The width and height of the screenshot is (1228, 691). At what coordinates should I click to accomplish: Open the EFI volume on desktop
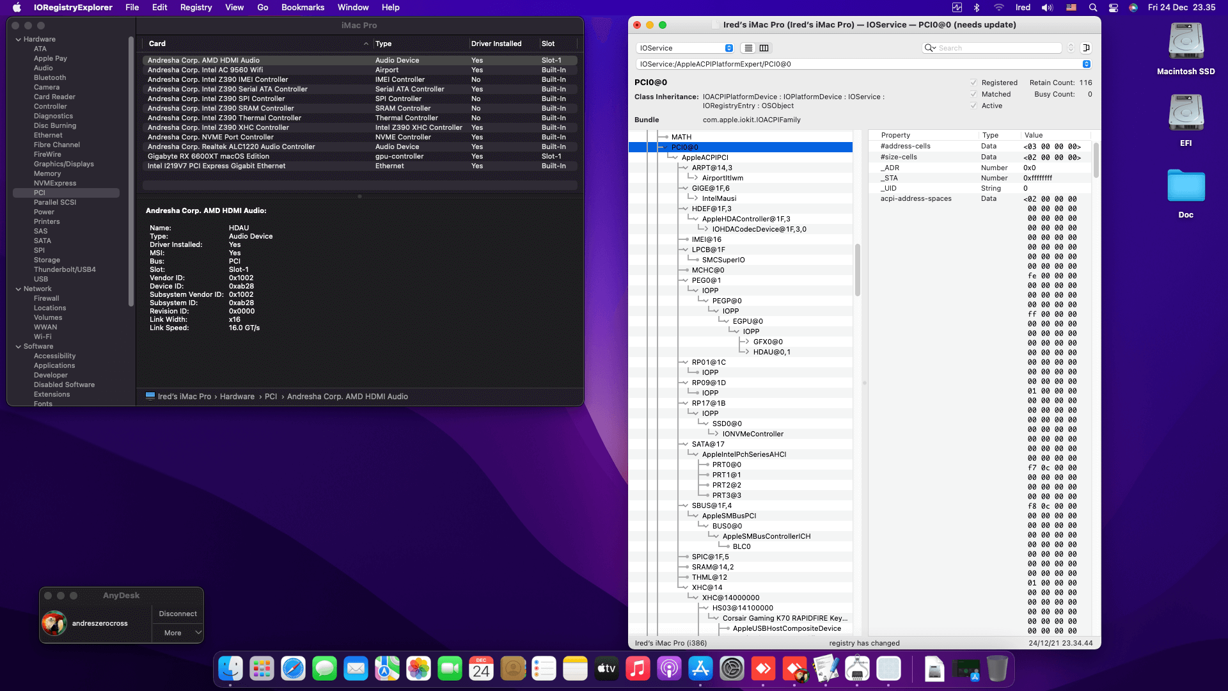coord(1186,121)
